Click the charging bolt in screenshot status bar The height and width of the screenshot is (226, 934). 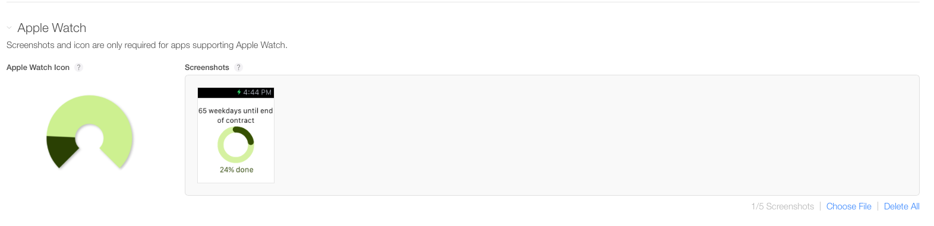pos(239,93)
